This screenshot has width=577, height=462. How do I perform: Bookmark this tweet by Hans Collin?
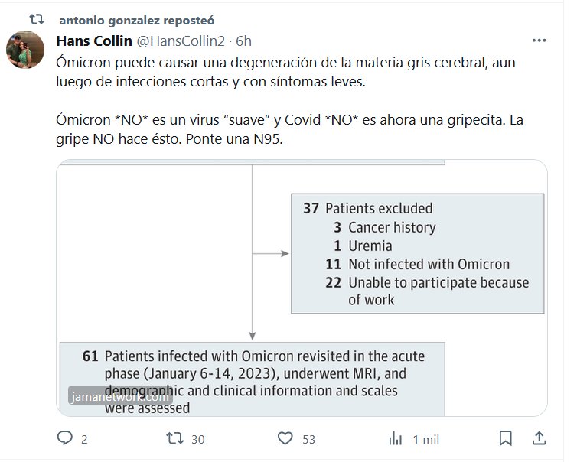[x=506, y=438]
